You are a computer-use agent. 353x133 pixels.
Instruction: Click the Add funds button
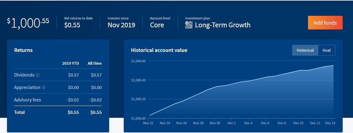point(325,23)
